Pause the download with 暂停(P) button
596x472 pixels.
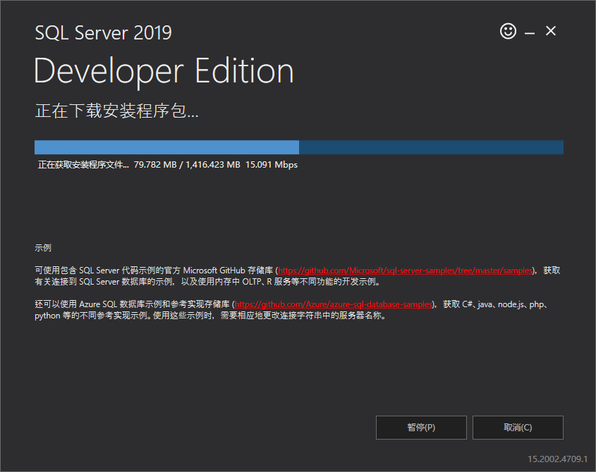click(421, 427)
